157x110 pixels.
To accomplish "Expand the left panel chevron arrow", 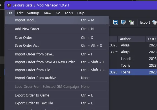I will (x=1, y=5).
